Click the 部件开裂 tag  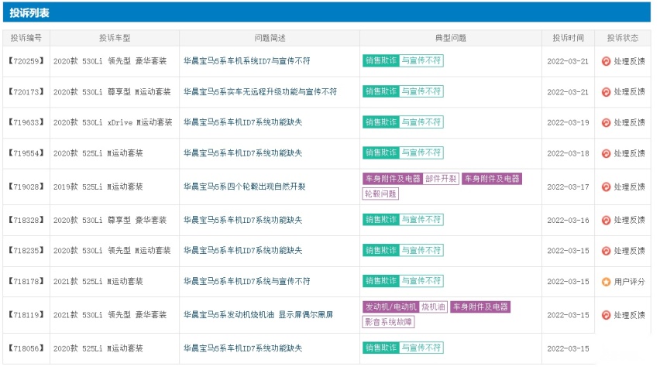point(441,179)
